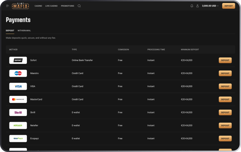Click the VISA payment logo

[18, 86]
